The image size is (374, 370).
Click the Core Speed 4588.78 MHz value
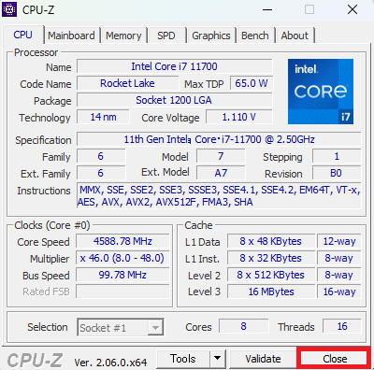point(122,241)
